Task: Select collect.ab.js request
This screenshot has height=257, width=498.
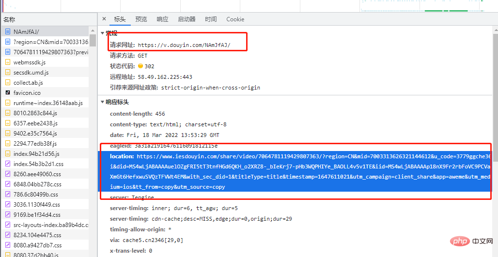Action: (45, 82)
